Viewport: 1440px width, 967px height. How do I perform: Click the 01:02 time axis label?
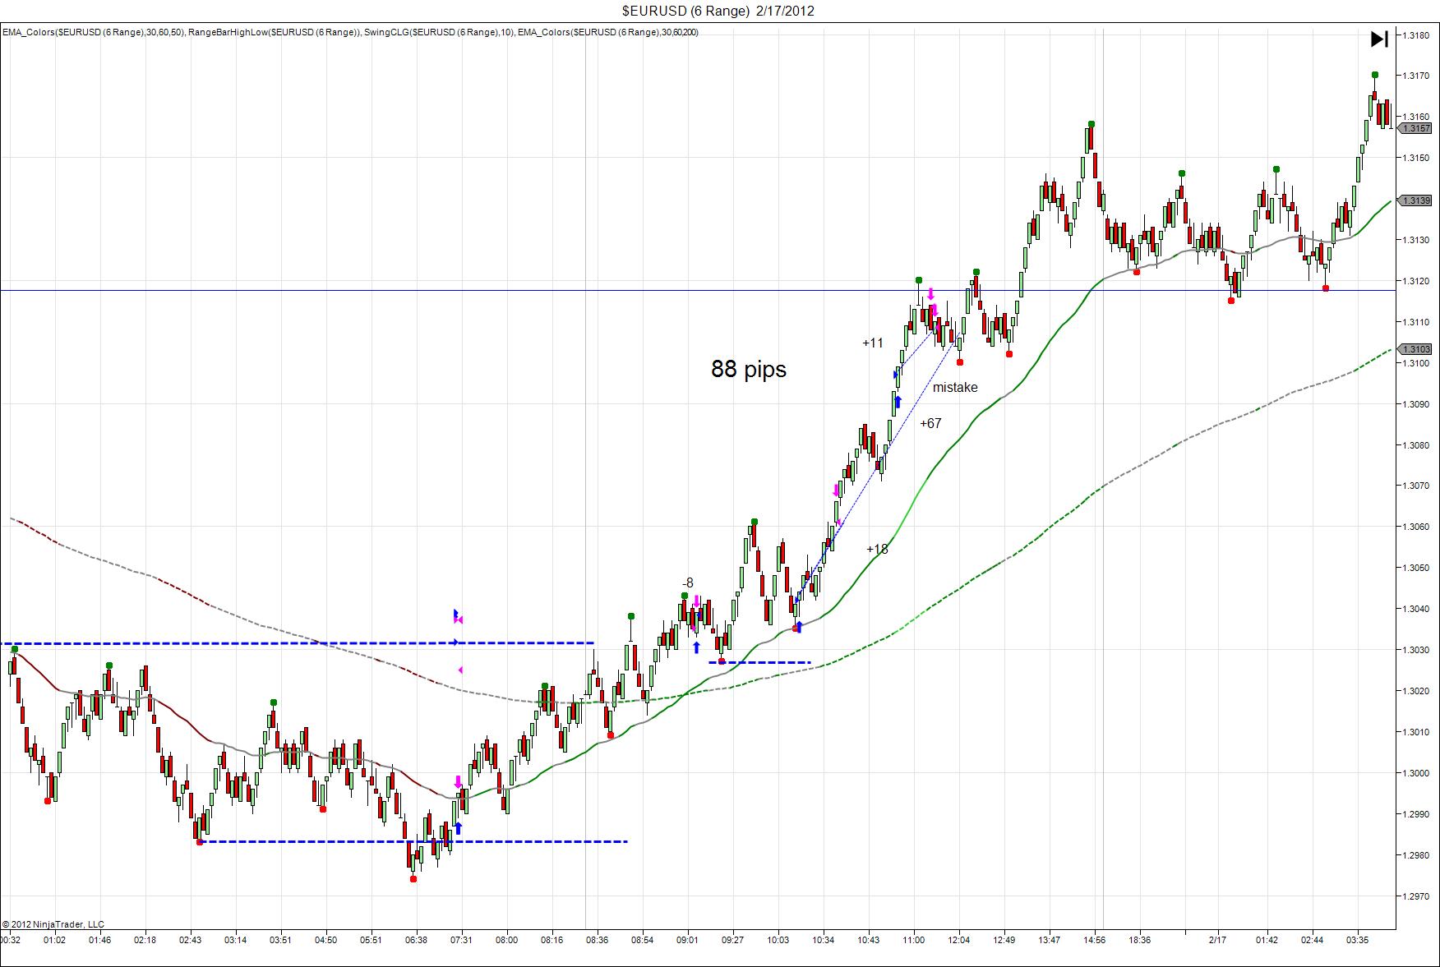point(55,940)
